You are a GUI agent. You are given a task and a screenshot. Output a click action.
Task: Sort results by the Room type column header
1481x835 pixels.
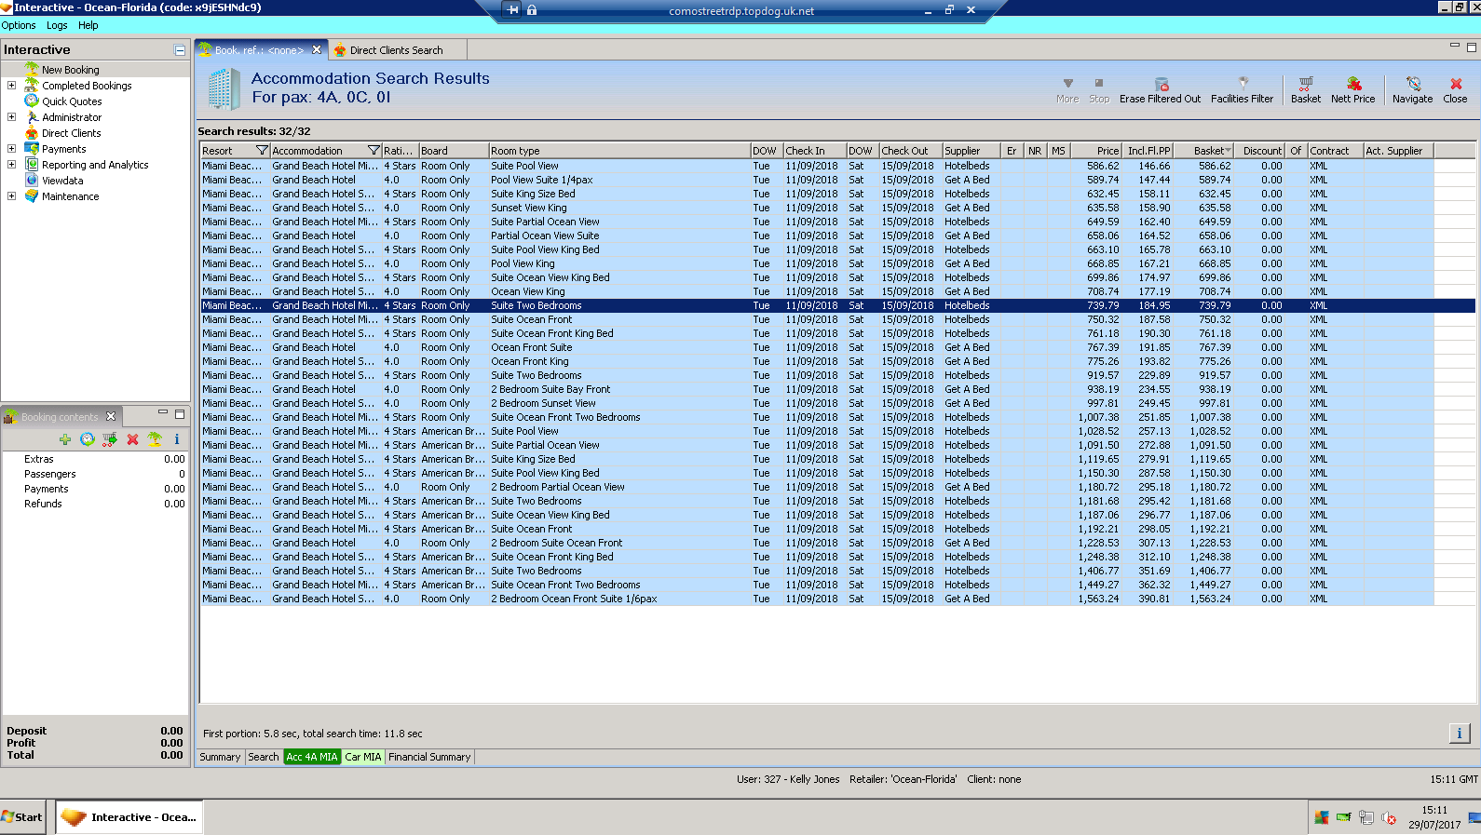619,150
